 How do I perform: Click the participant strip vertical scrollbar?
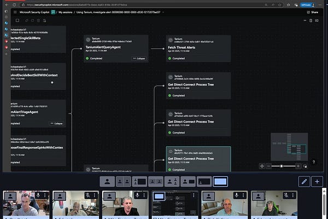(x=324, y=204)
